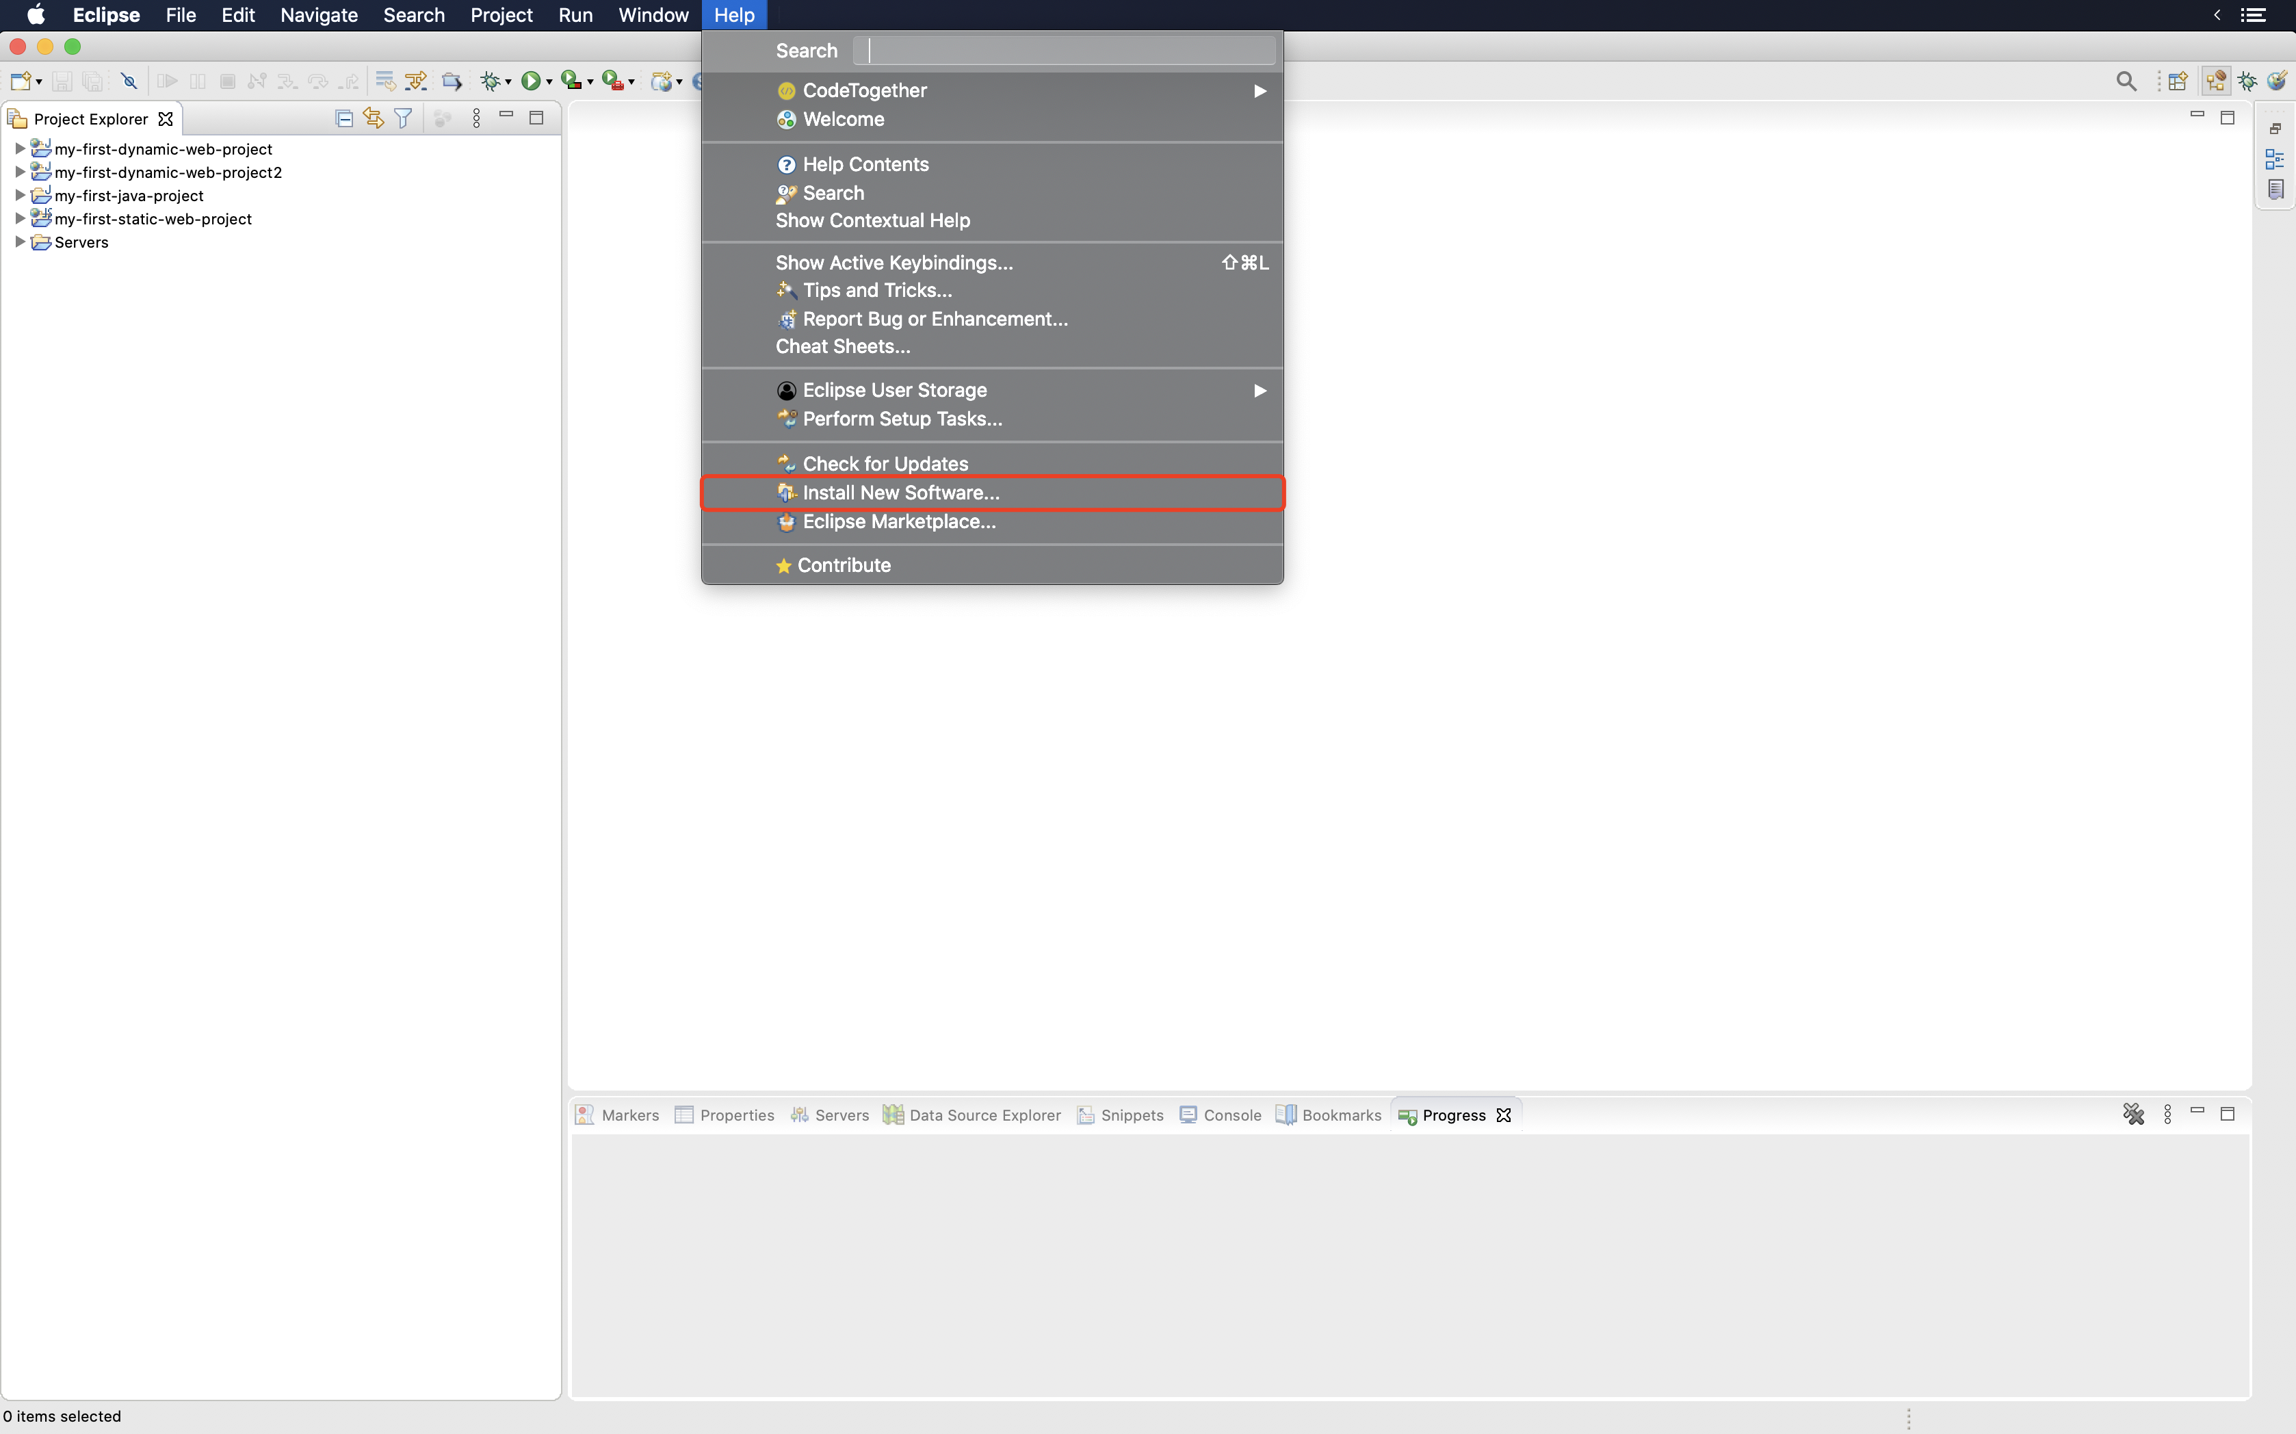Screen dimensions: 2296x1434
Task: Switch to the Servers tab in bottom panel
Action: 830,1115
